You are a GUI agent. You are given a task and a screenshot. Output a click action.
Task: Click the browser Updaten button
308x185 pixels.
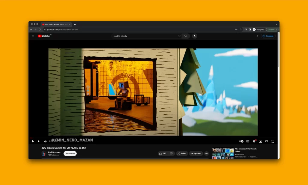(272, 30)
